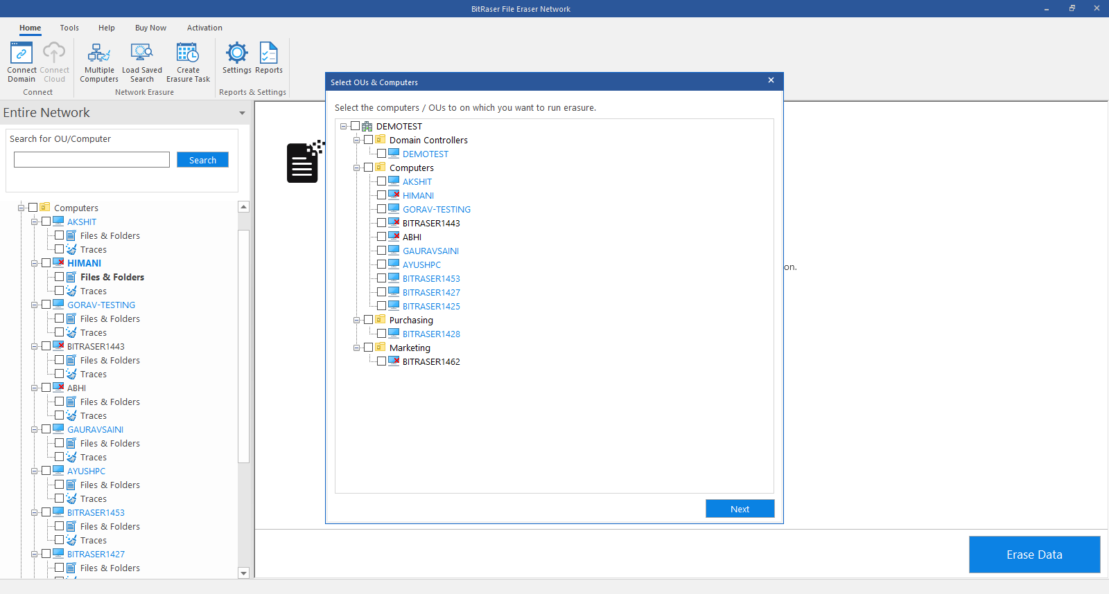Open Multiple Computers tool
1109x594 pixels.
[x=99, y=62]
